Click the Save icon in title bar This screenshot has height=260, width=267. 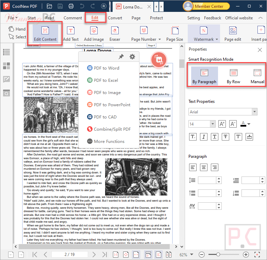(60, 6)
